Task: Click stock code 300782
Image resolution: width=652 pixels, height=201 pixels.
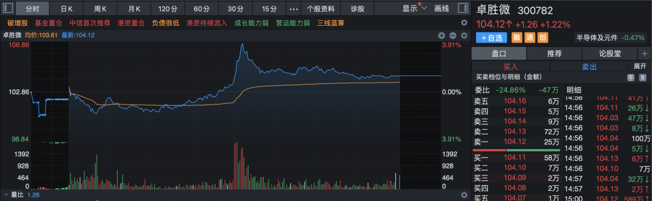Action: pos(535,11)
